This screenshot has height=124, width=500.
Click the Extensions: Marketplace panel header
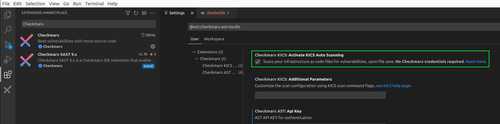tap(44, 13)
